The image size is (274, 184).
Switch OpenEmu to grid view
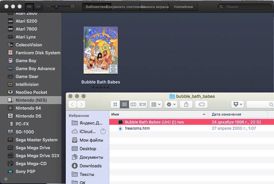29,7
